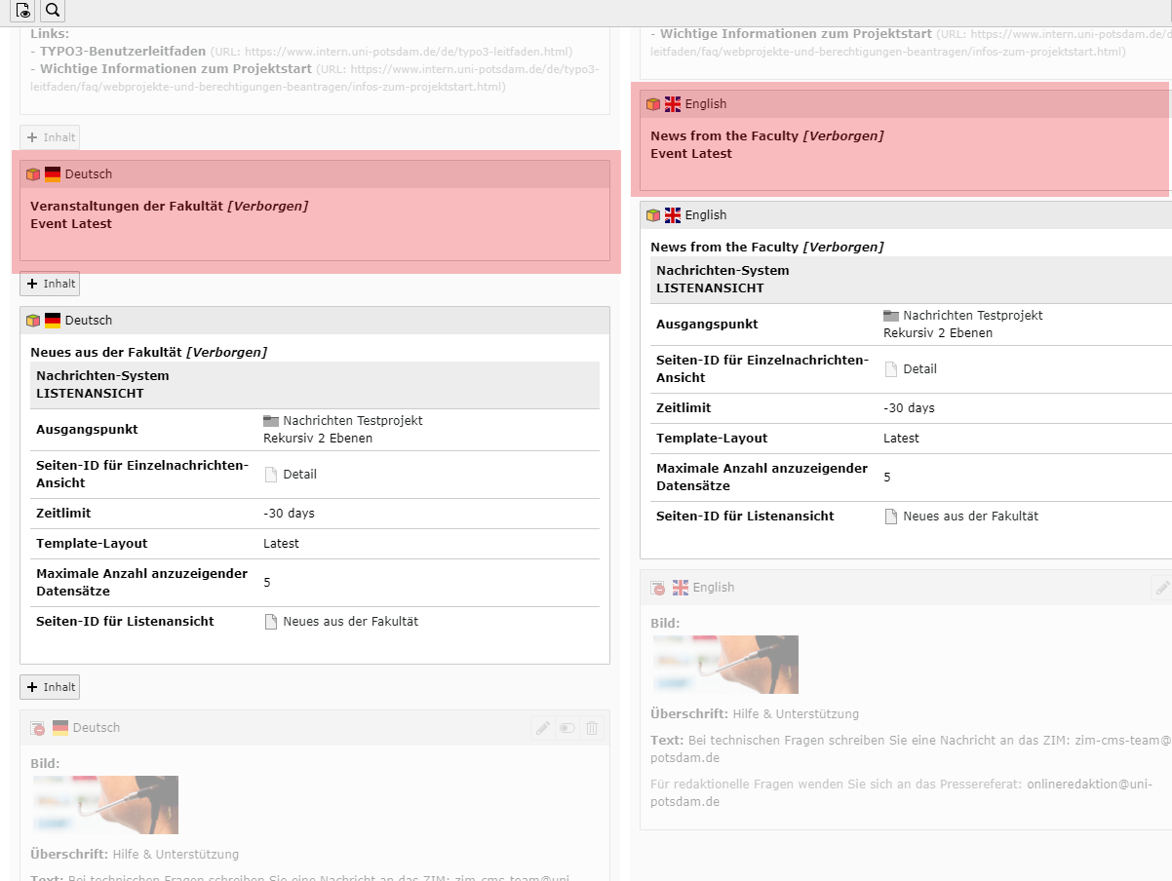Click the German flag on Veranstaltungen element
The image size is (1172, 881).
pyautogui.click(x=53, y=174)
